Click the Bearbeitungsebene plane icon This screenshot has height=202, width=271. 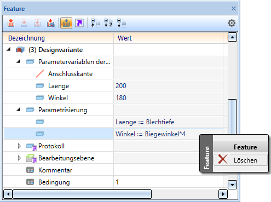tap(32, 159)
